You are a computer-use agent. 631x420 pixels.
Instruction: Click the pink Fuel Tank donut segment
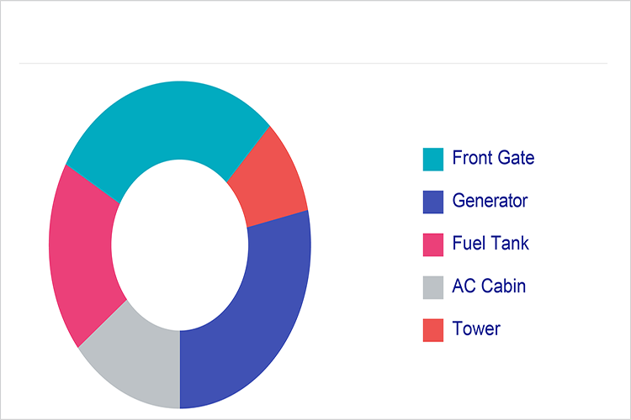[82, 252]
